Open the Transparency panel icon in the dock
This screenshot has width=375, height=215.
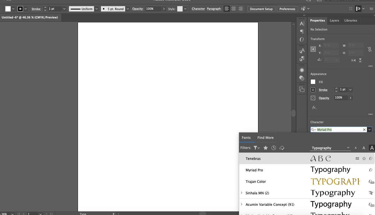pos(302,78)
